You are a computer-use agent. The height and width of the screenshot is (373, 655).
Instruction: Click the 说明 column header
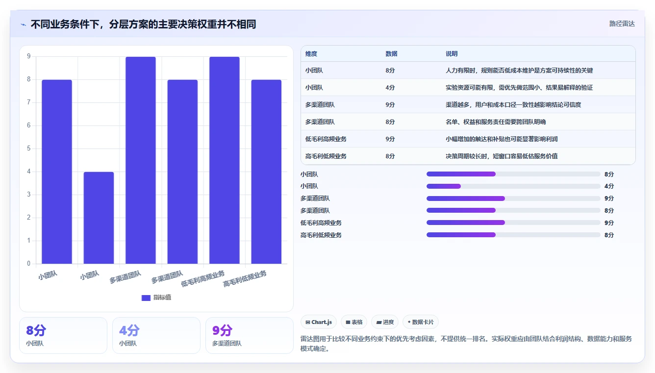point(452,54)
